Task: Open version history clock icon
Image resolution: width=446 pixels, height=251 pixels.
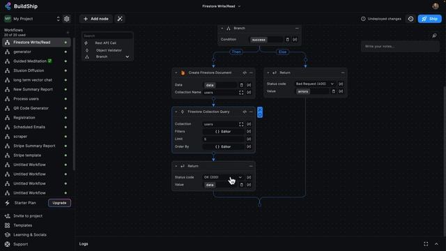Action: [410, 19]
